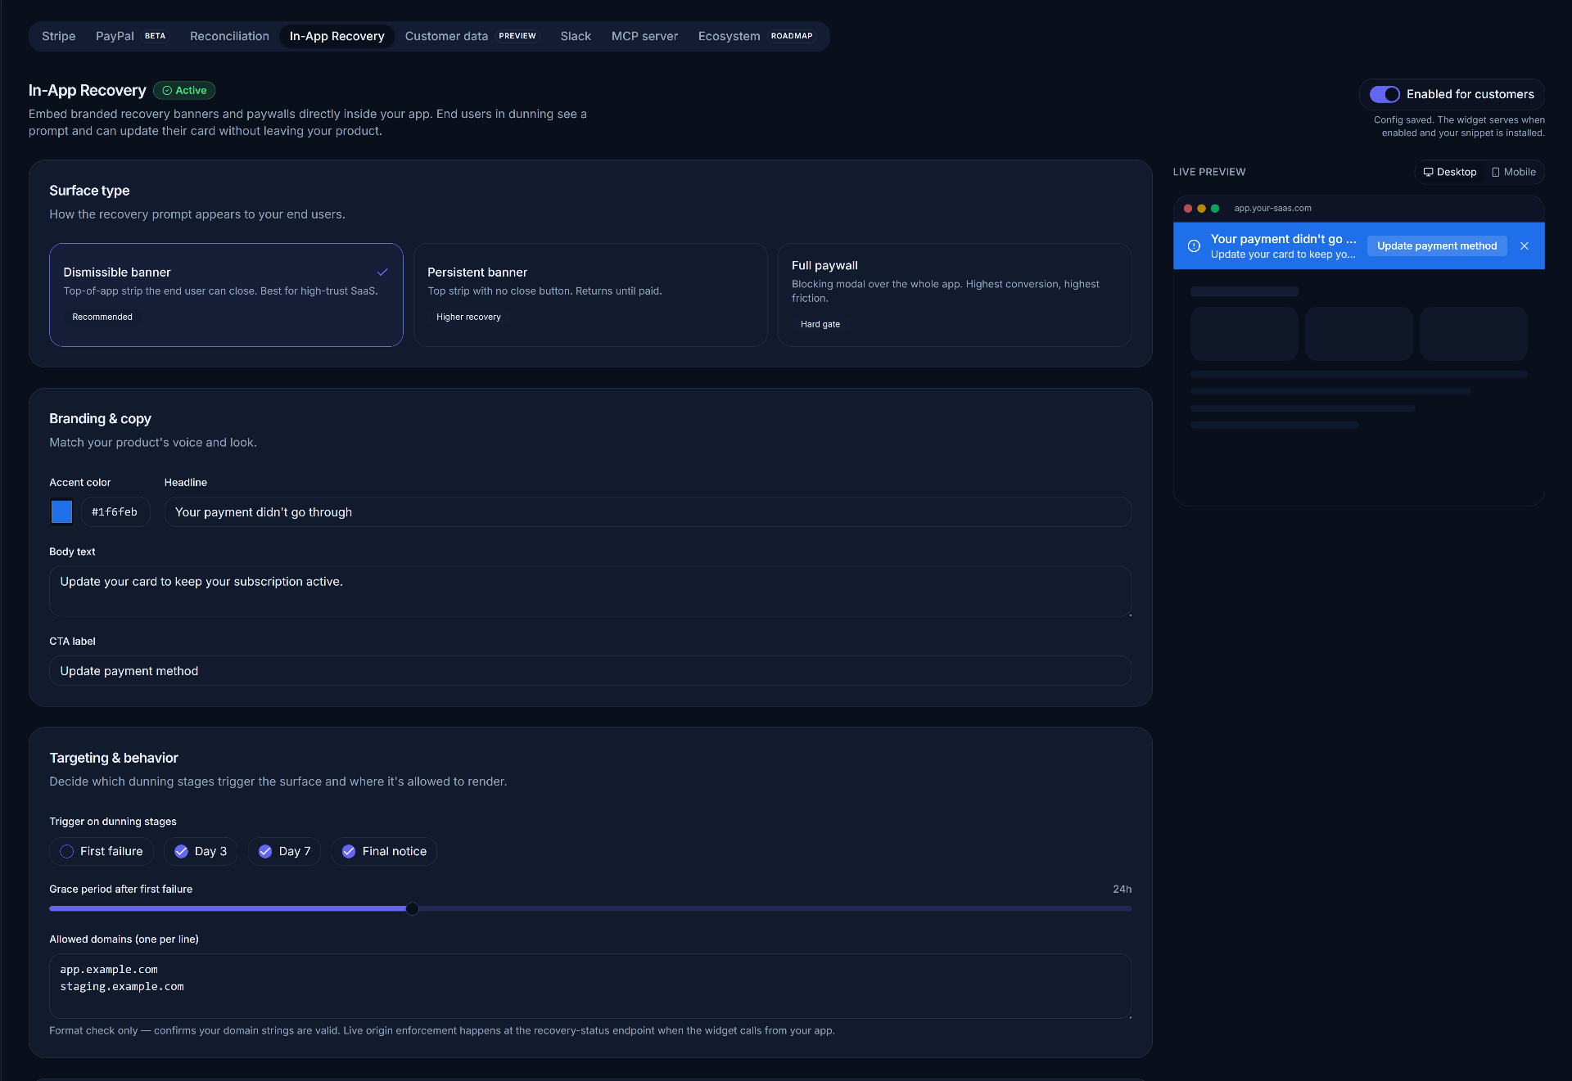Open the accent color swatch picker
1572x1081 pixels.
tap(61, 511)
